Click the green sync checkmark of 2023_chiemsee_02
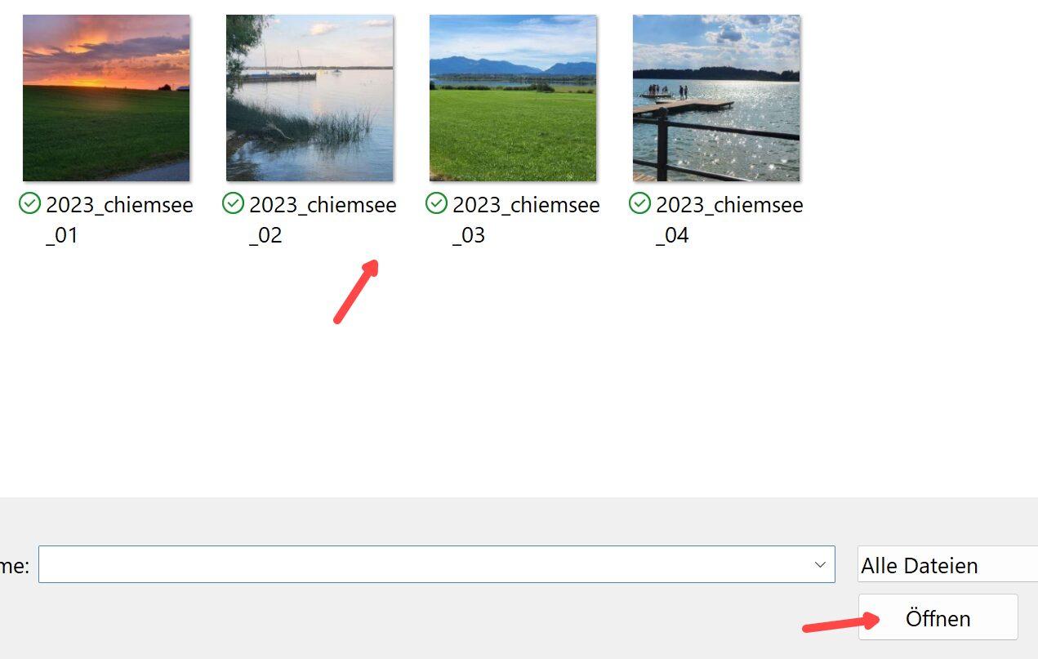Image resolution: width=1038 pixels, height=659 pixels. [x=234, y=203]
